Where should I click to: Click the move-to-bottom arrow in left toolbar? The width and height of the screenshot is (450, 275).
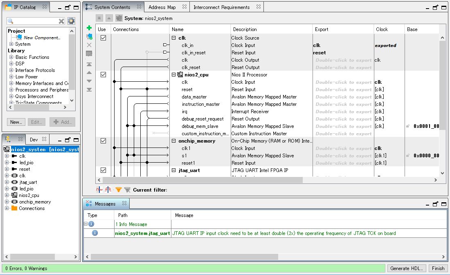coord(89,89)
